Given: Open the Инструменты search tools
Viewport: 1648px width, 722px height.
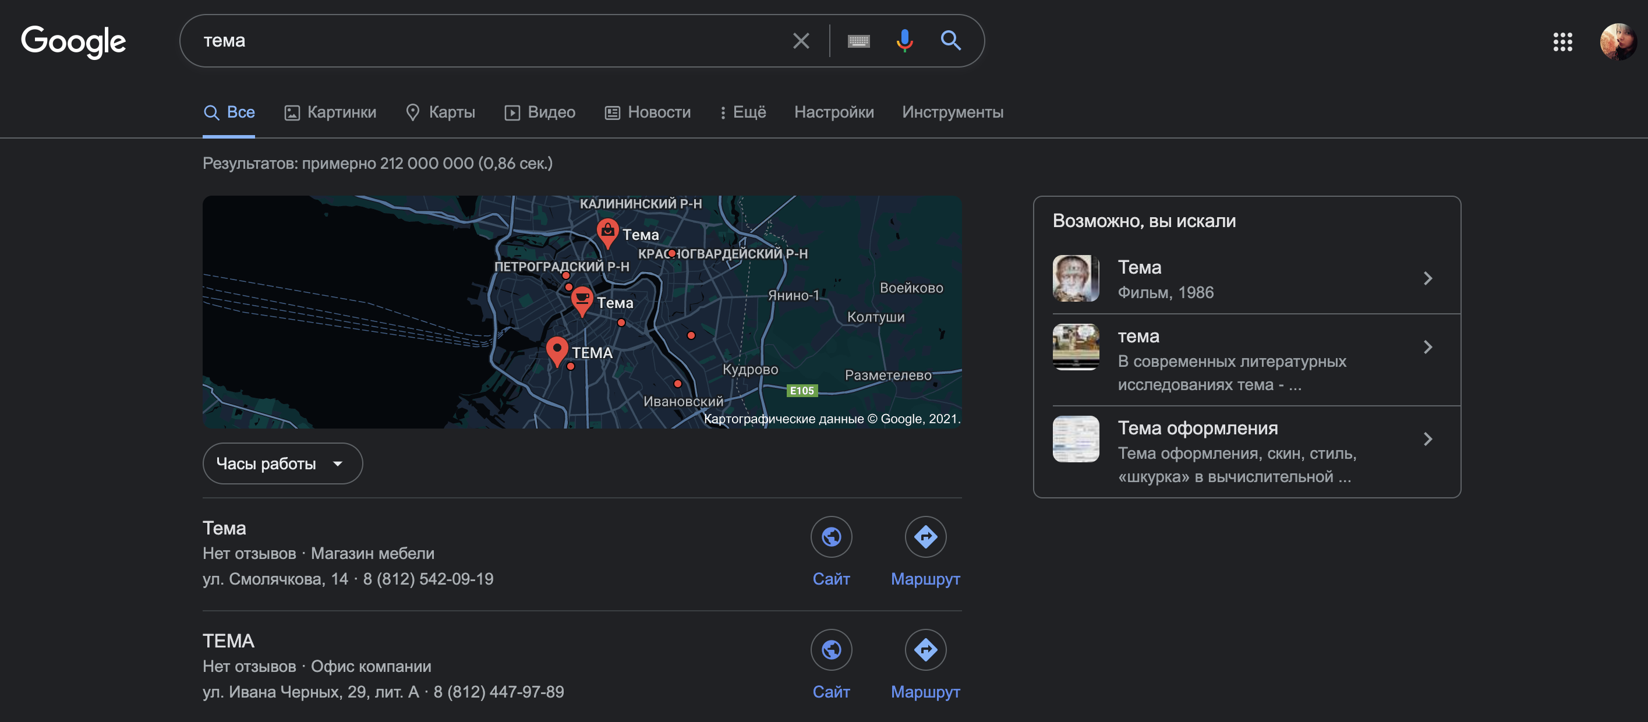Looking at the screenshot, I should click(x=952, y=112).
